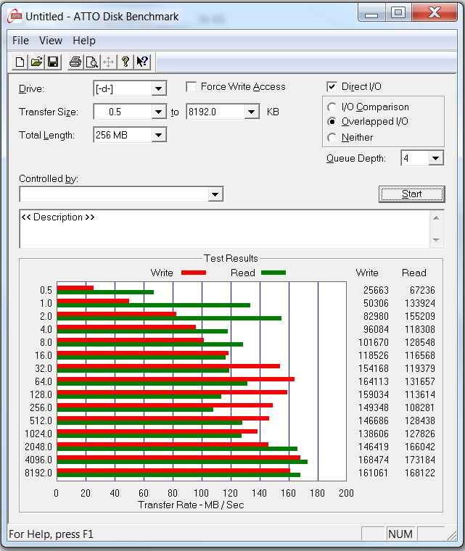Expand the Total Length dropdown

click(159, 135)
